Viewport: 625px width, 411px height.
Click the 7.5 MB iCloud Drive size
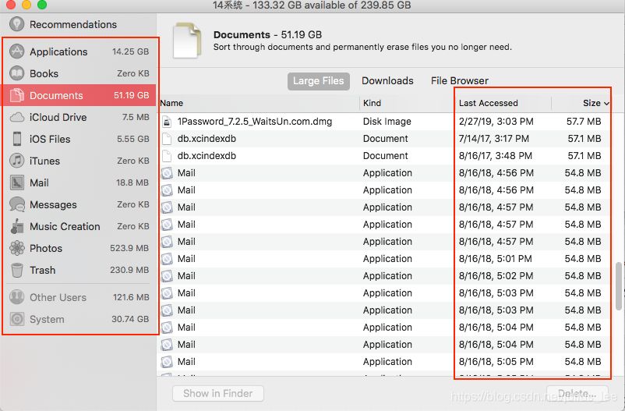tap(136, 117)
